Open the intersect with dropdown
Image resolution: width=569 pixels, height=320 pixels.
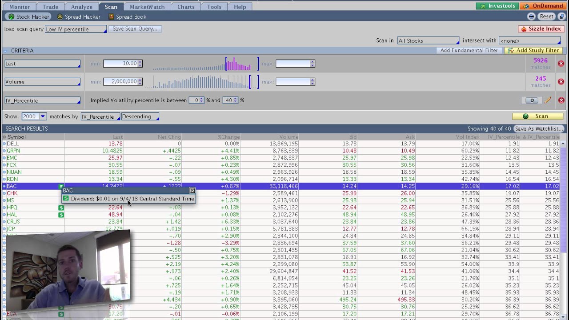[x=529, y=40]
